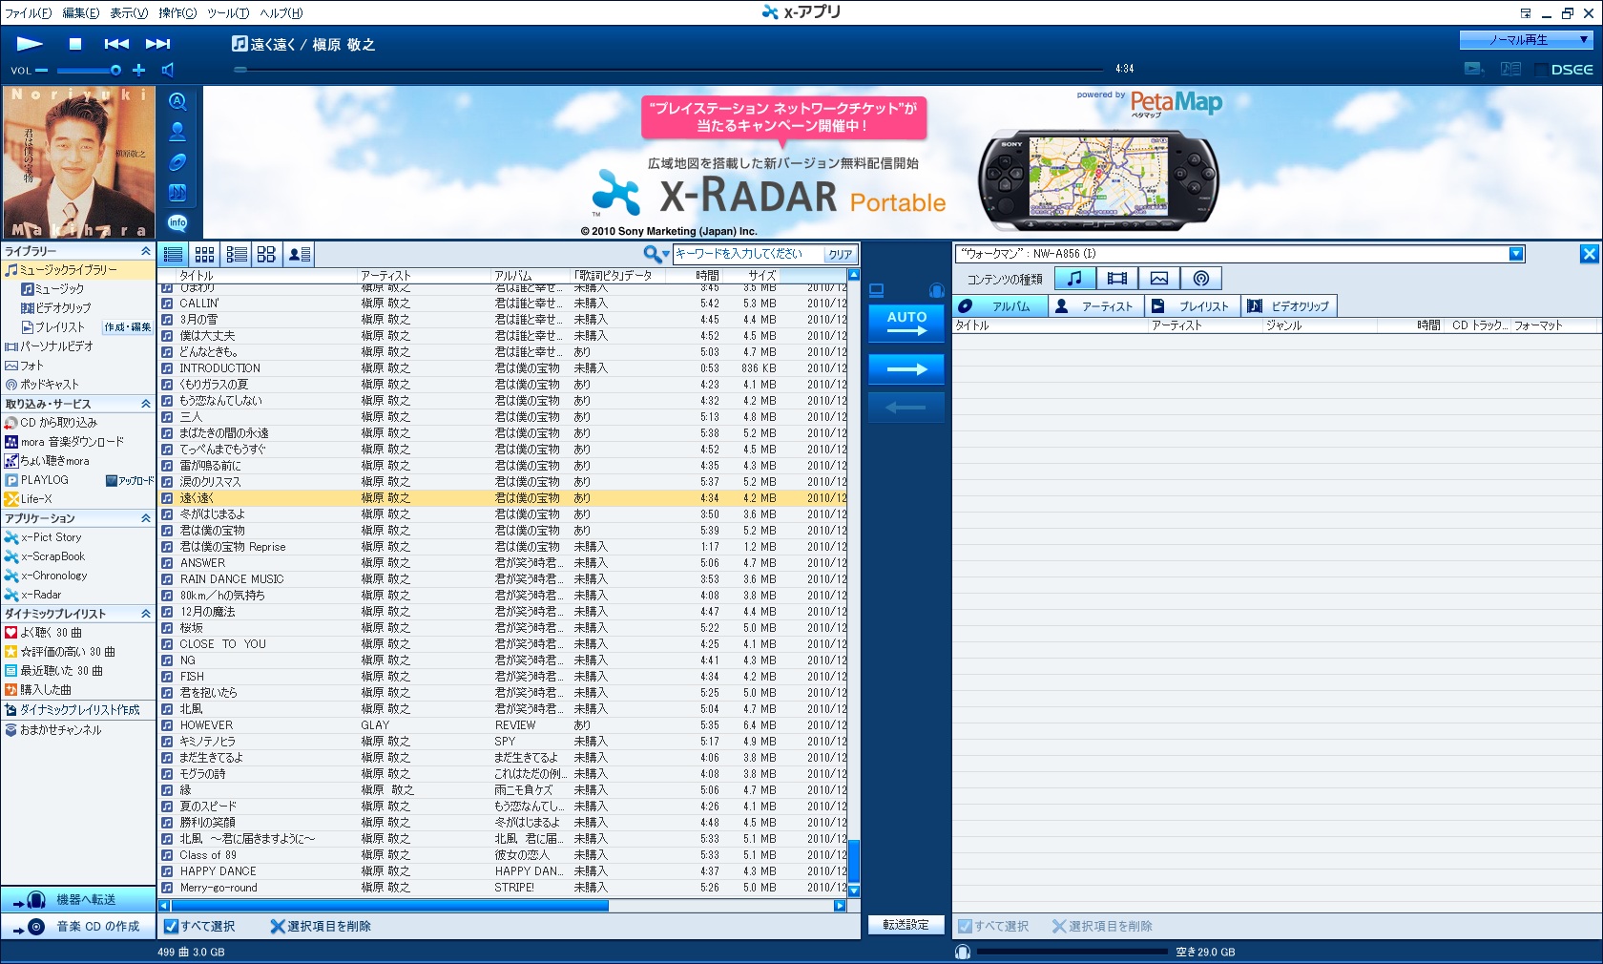This screenshot has height=964, width=1603.
Task: Open the ファイル(F) menu
Action: (29, 13)
